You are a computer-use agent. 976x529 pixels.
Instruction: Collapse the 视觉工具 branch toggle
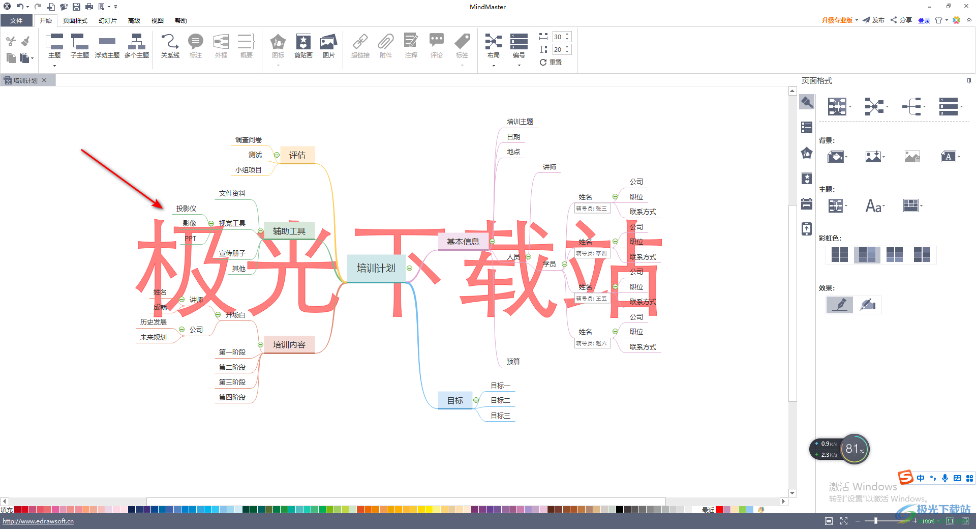coord(211,223)
